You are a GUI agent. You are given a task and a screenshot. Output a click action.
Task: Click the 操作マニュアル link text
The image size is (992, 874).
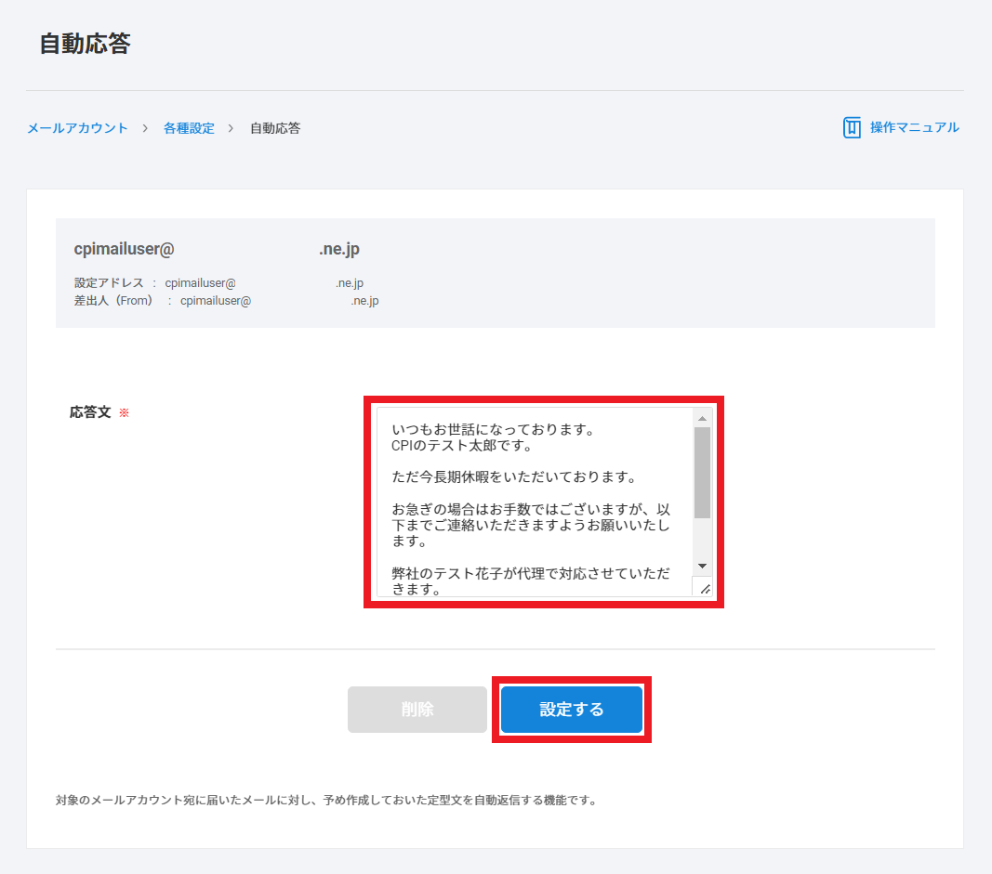point(914,128)
